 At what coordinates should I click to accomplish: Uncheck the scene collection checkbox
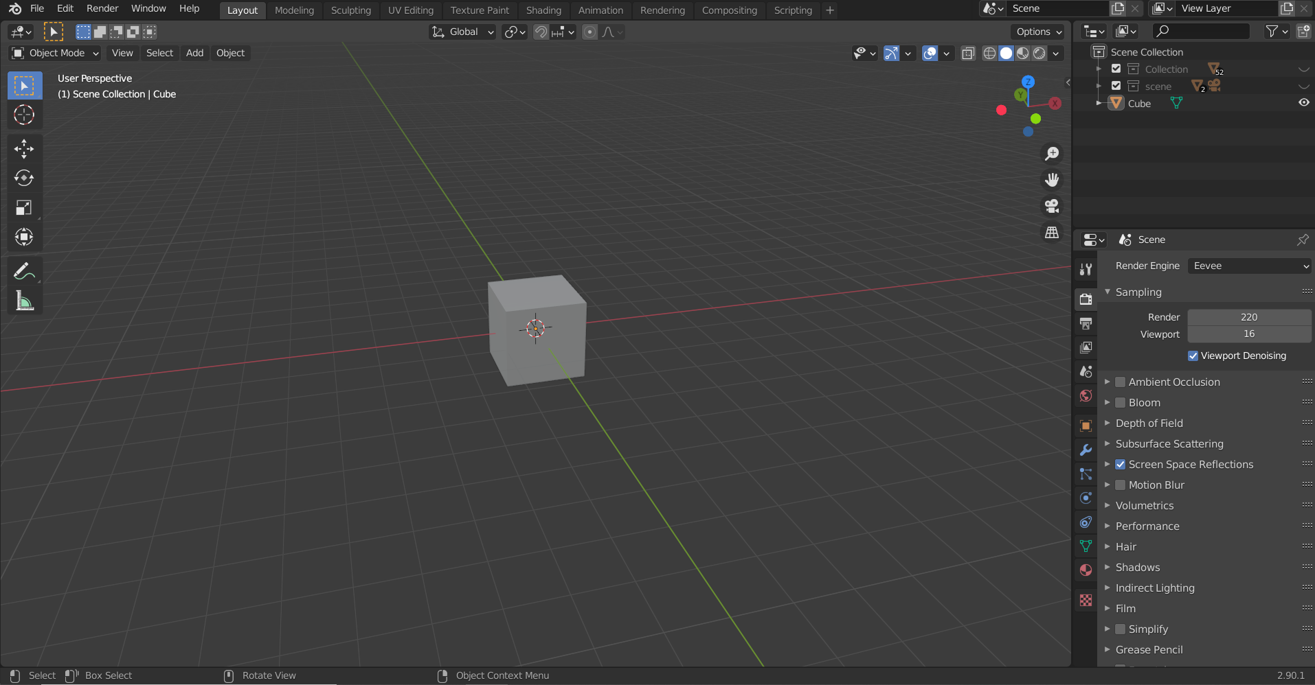click(1116, 86)
